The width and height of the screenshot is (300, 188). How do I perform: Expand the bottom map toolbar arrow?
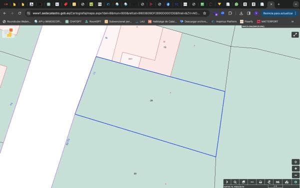point(227,182)
